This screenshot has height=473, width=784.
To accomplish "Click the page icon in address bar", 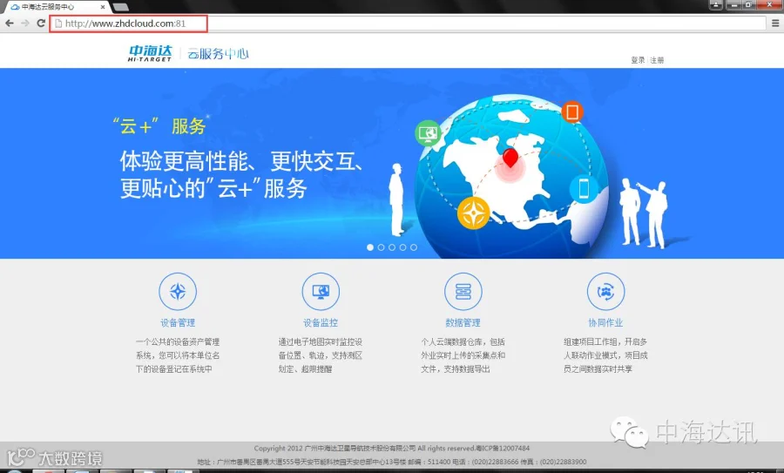I will [x=58, y=23].
